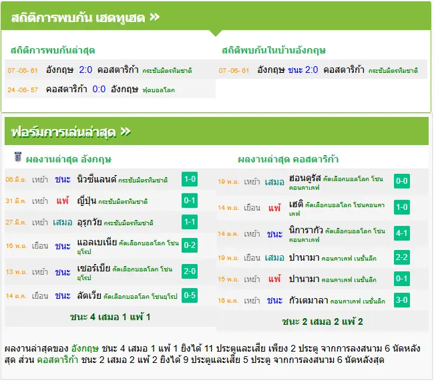
Task: Click the 2-2 score badge for ปานามา
Action: pyautogui.click(x=402, y=257)
